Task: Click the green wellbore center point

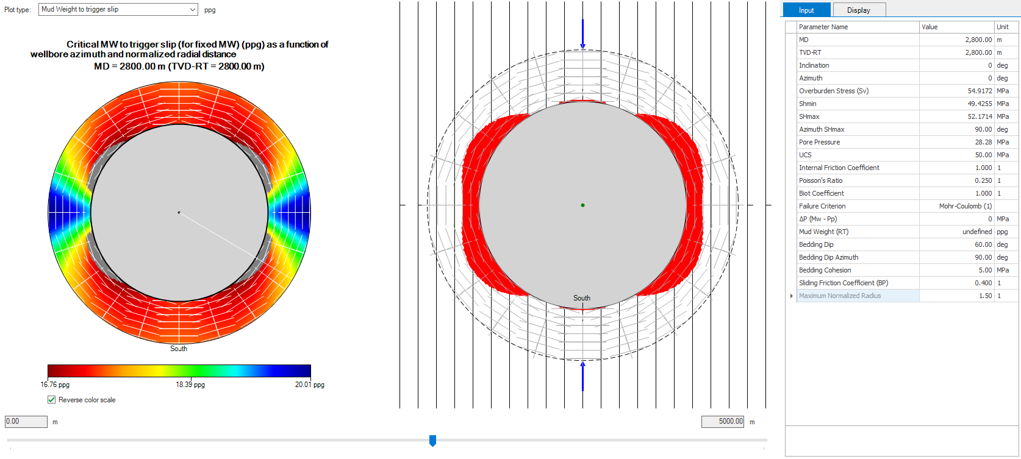Action: (582, 205)
